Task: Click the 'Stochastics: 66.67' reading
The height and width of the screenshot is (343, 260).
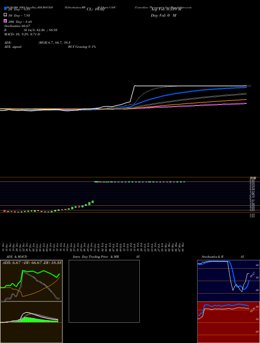Action: pyautogui.click(x=17, y=26)
